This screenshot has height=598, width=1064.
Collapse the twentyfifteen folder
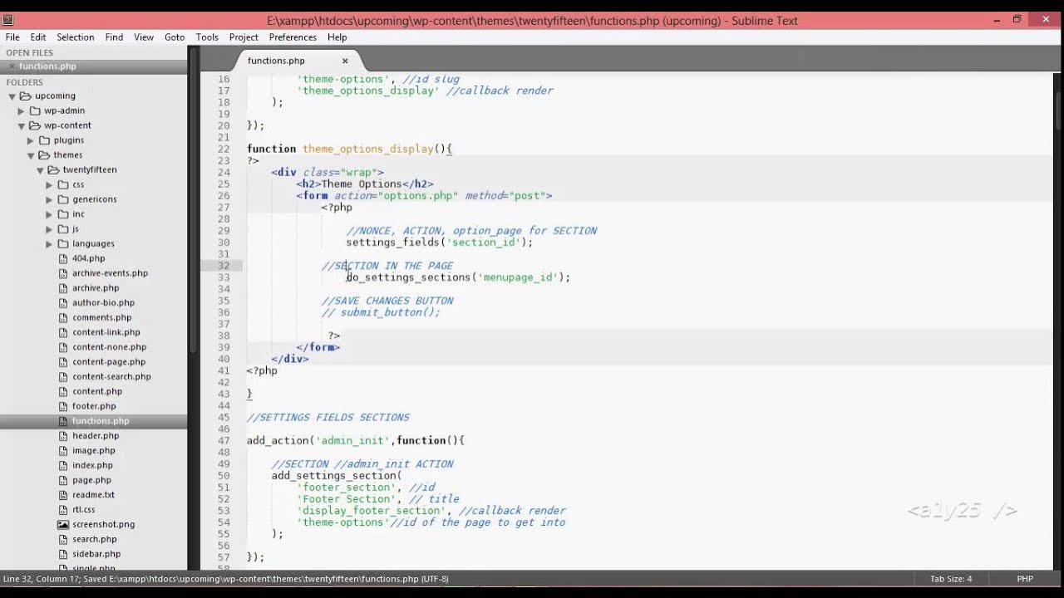[40, 170]
